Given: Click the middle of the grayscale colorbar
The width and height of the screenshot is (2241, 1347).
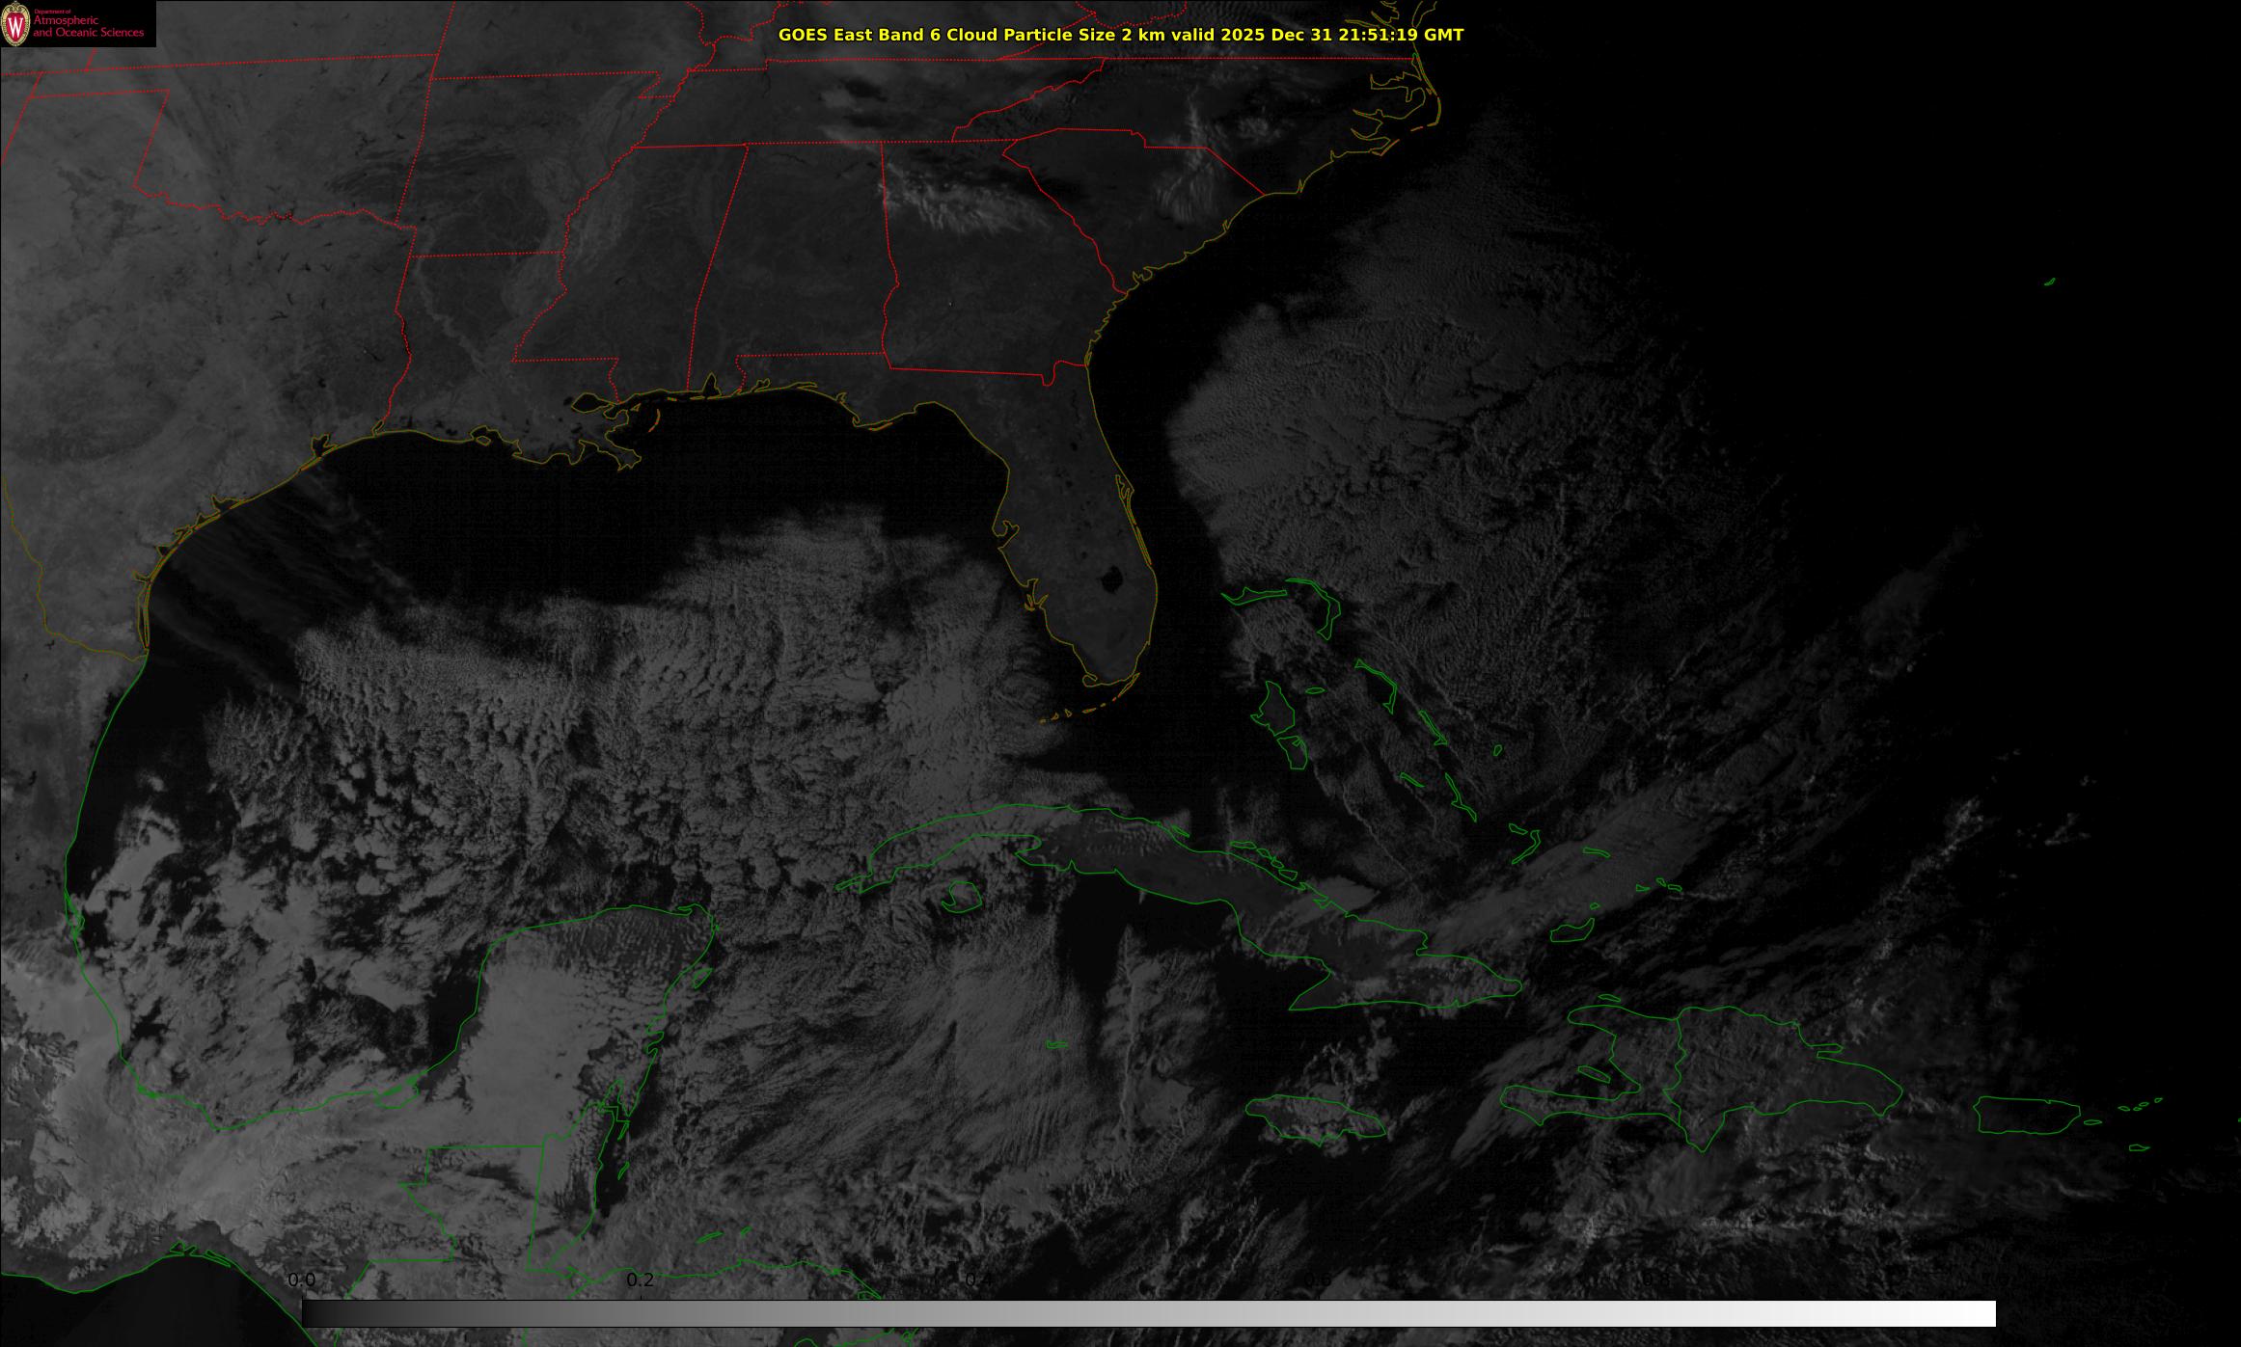Looking at the screenshot, I should coord(1148,1313).
